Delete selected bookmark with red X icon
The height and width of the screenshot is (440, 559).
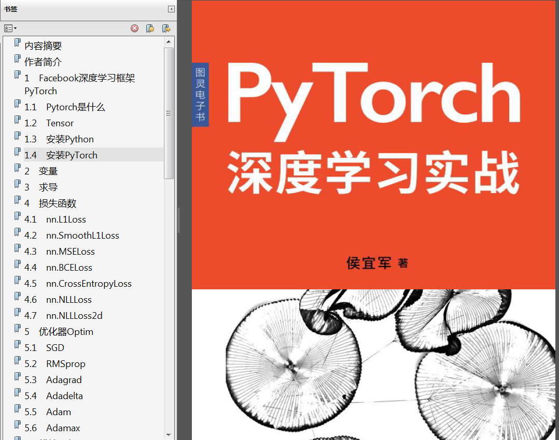[x=134, y=28]
